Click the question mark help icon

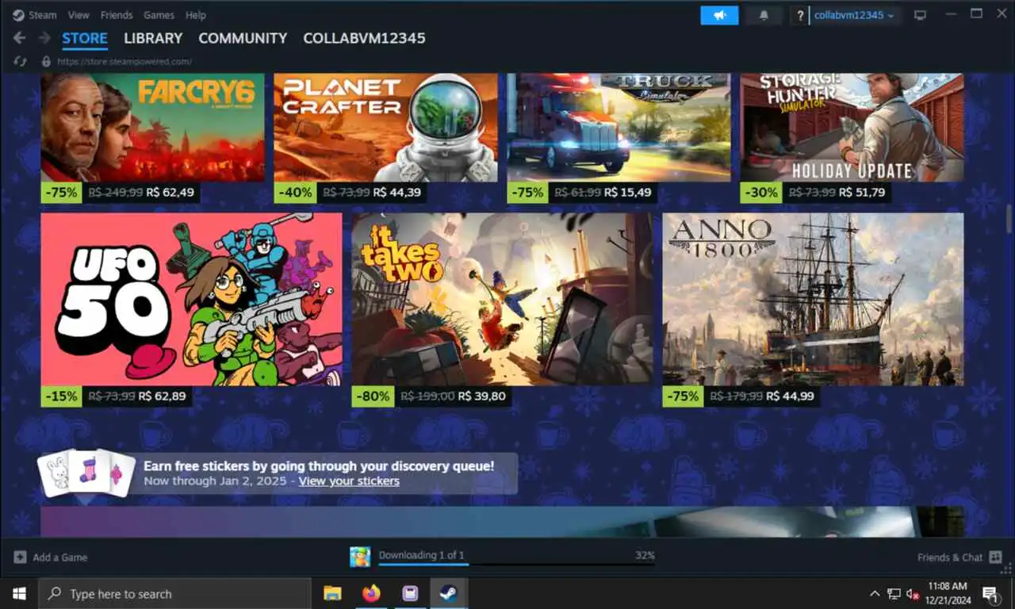(x=800, y=15)
